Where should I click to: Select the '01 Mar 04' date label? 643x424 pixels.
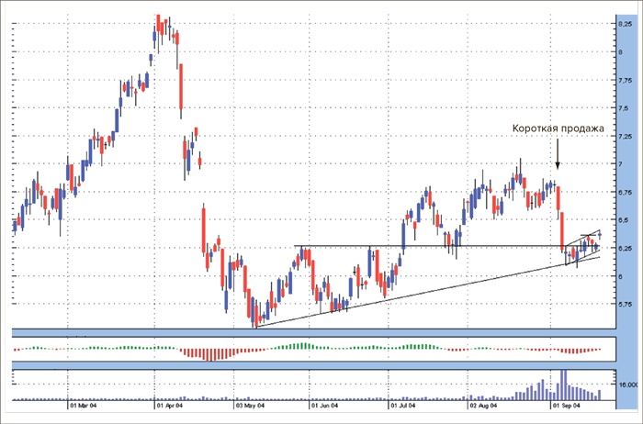(85, 404)
